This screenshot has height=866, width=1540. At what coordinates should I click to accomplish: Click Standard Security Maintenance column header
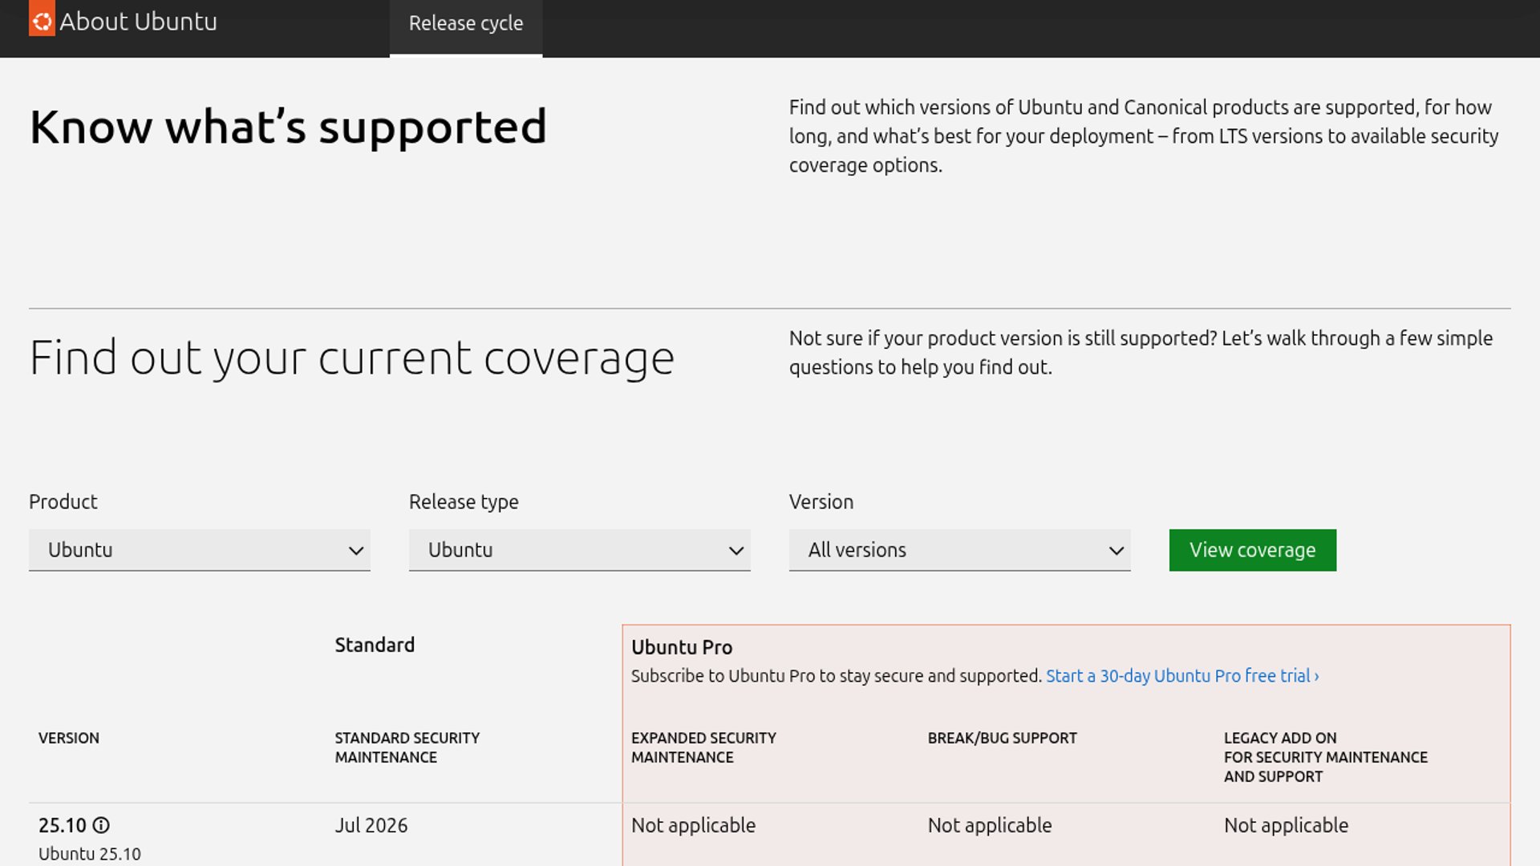(407, 747)
